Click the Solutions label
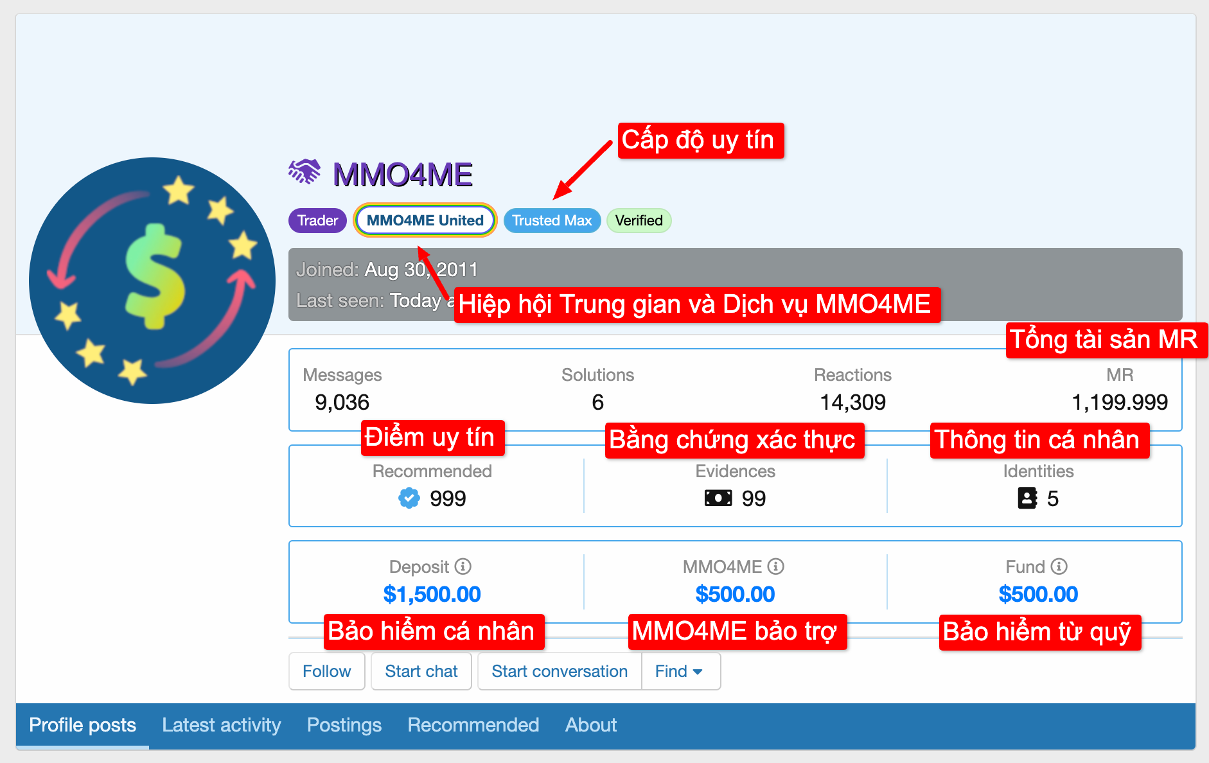Screen dimensions: 1209x763 coord(597,375)
